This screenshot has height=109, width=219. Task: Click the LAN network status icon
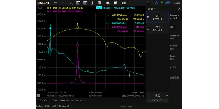(x=157, y=3)
